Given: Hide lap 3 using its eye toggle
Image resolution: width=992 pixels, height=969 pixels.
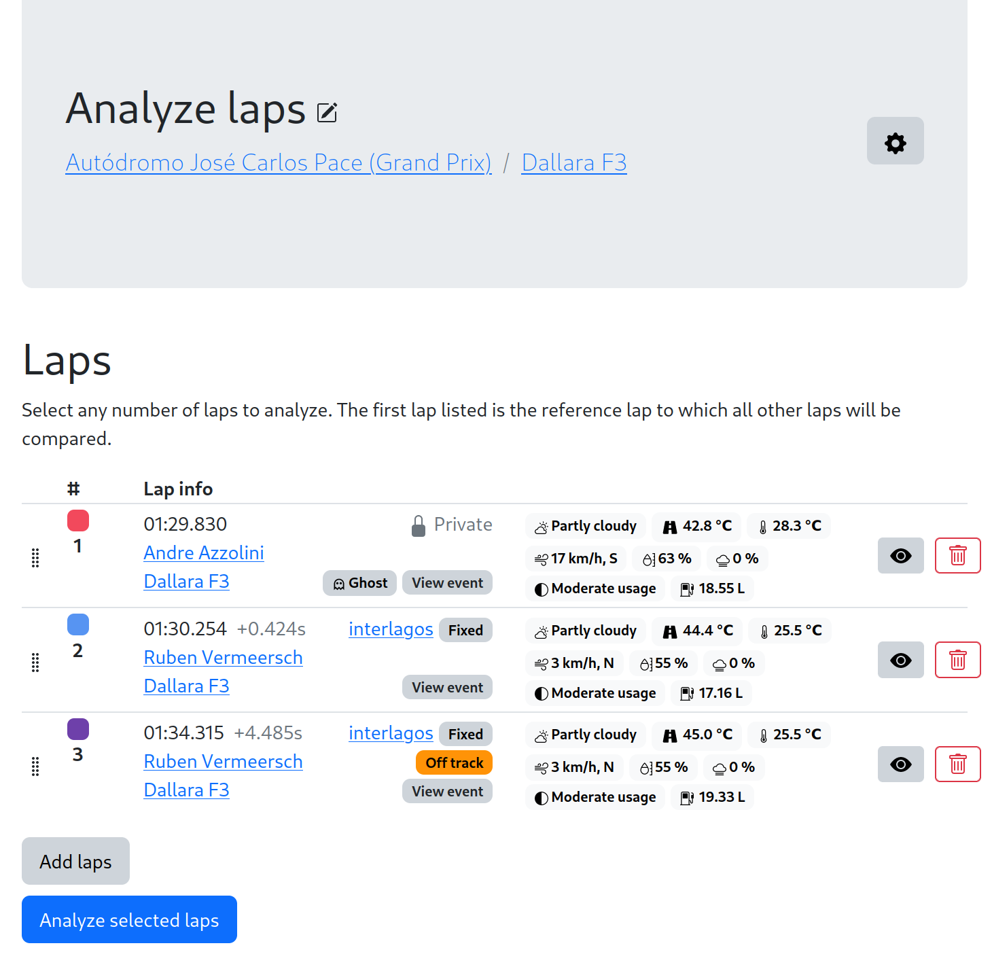Looking at the screenshot, I should pyautogui.click(x=900, y=764).
